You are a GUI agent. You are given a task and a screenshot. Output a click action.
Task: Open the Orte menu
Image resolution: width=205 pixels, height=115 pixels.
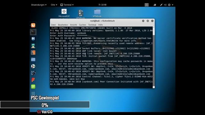click(54, 5)
